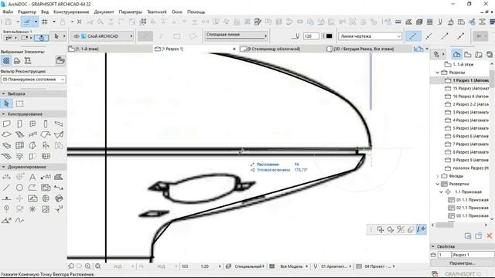
Task: Click the black pen color swatch
Action: pos(329,36)
